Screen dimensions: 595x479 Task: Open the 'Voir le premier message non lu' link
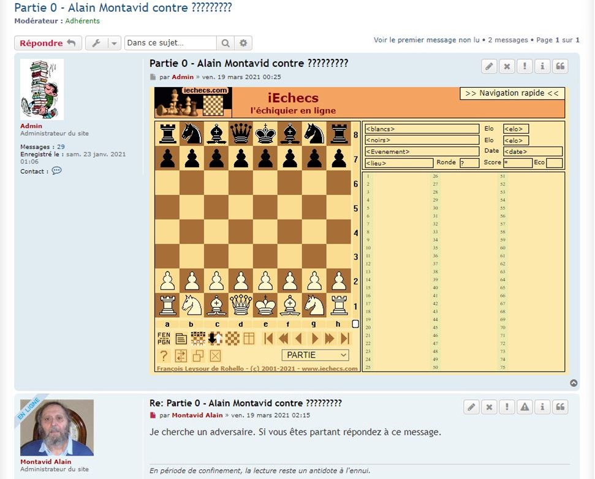point(426,40)
